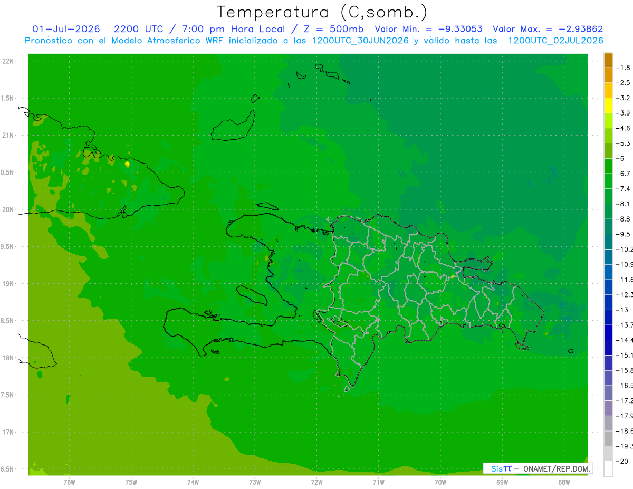Click the 68W longitude axis label
The width and height of the screenshot is (633, 489).
click(564, 482)
